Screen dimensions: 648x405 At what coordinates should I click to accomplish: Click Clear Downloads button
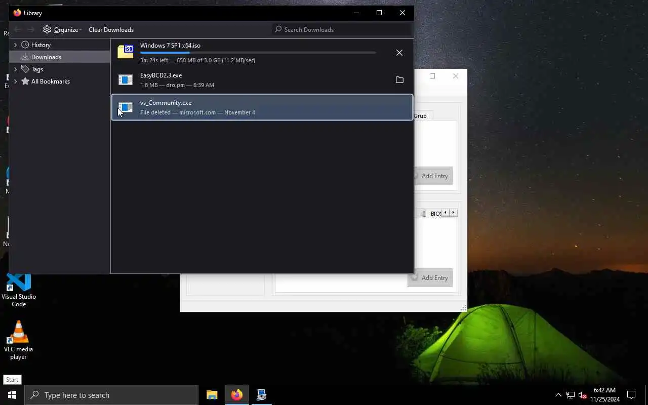(111, 29)
